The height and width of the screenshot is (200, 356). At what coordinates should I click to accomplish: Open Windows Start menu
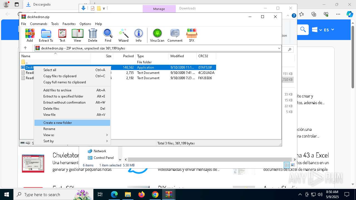tap(6, 194)
